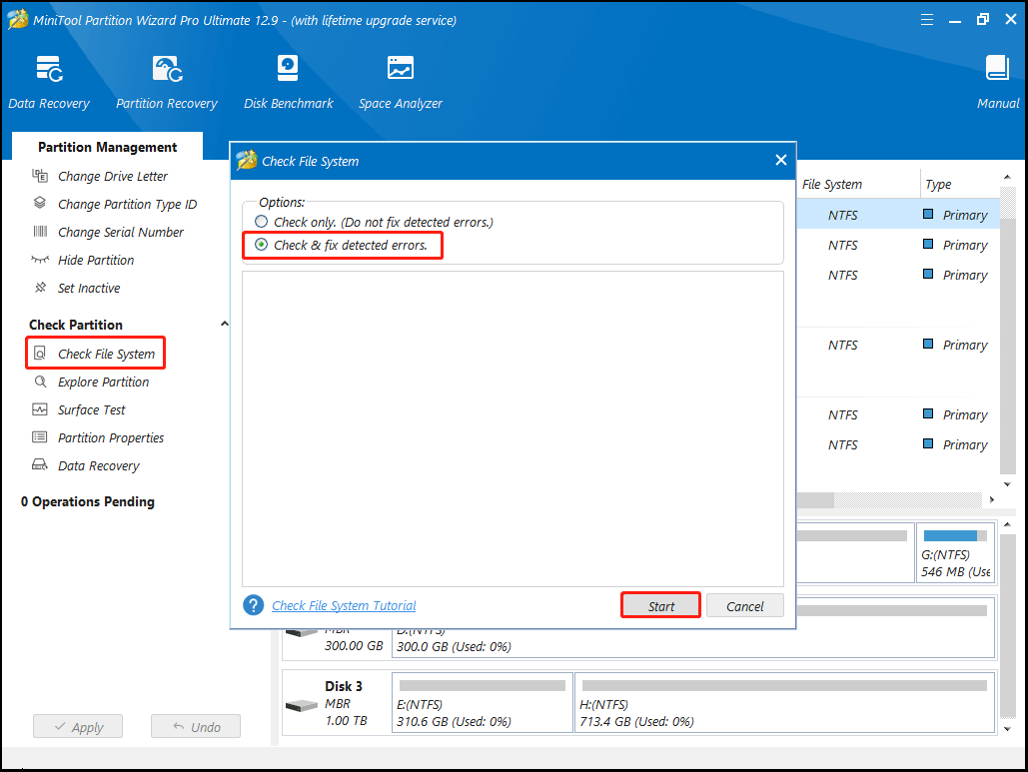Image resolution: width=1028 pixels, height=772 pixels.
Task: Open the Disk Benchmark tool
Action: click(x=288, y=80)
